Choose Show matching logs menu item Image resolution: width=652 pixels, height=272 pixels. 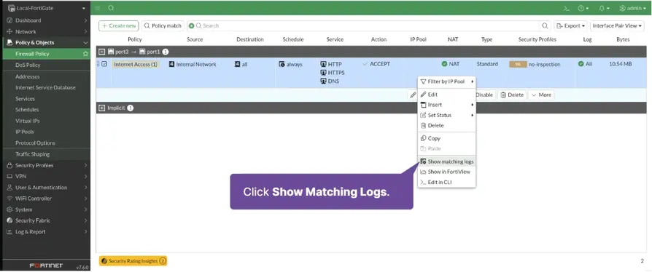point(446,161)
